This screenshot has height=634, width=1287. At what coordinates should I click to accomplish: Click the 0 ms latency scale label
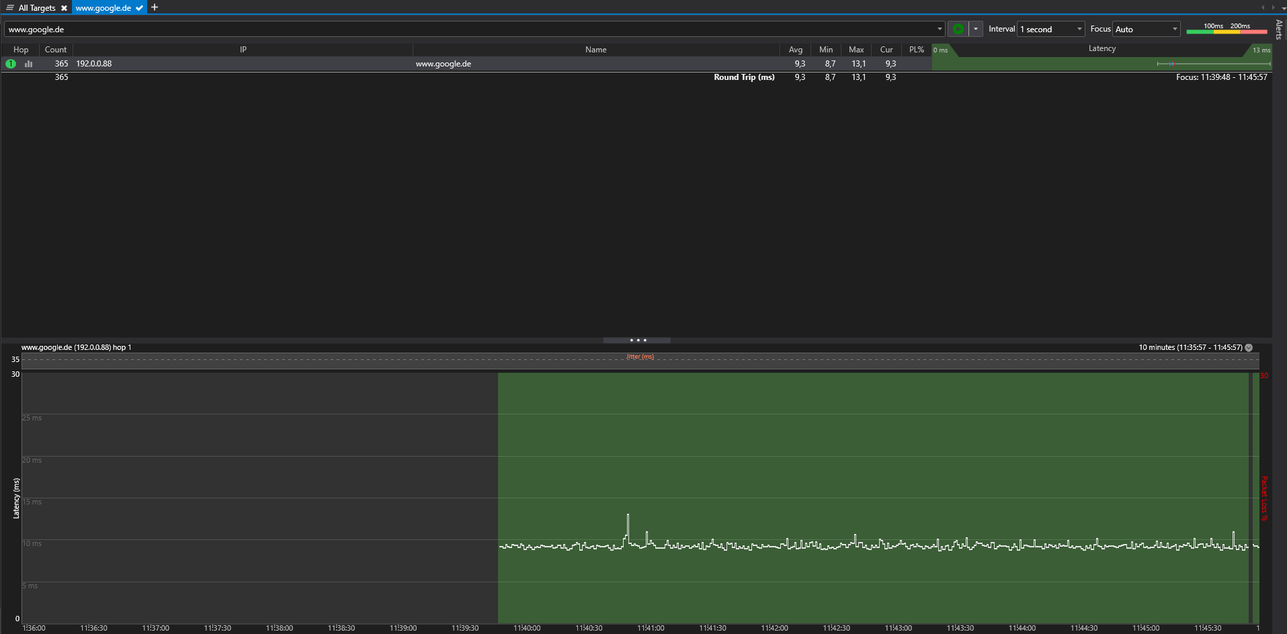click(940, 50)
